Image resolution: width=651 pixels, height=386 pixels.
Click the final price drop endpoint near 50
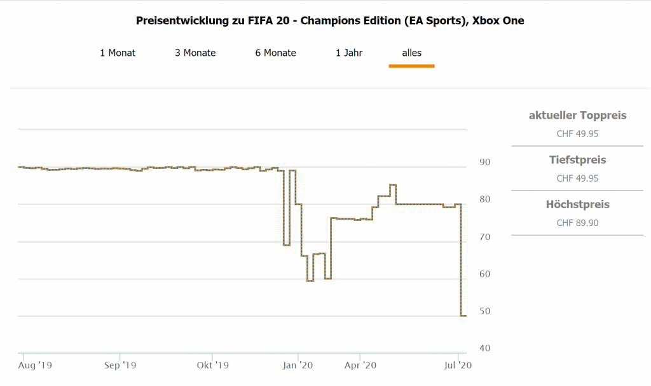pyautogui.click(x=463, y=316)
